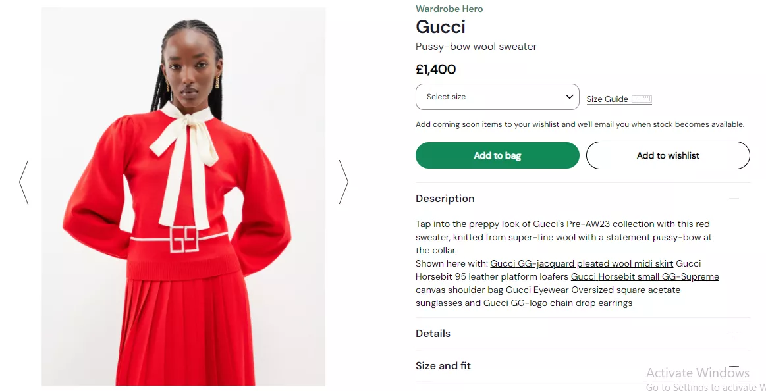Image resolution: width=766 pixels, height=391 pixels.
Task: Add the sweater to the bag
Action: [497, 155]
